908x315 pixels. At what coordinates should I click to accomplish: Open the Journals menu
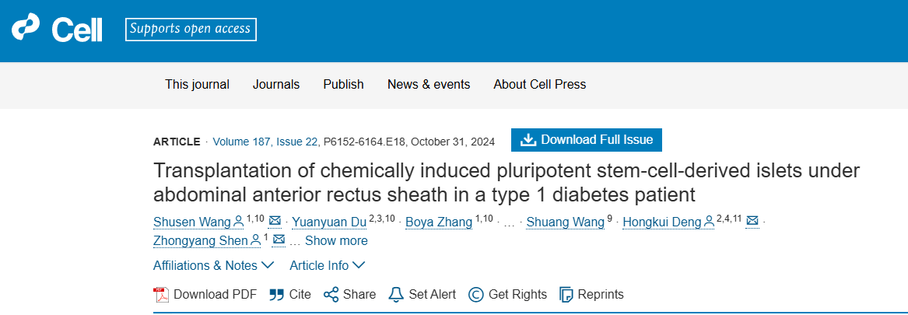[x=276, y=85]
